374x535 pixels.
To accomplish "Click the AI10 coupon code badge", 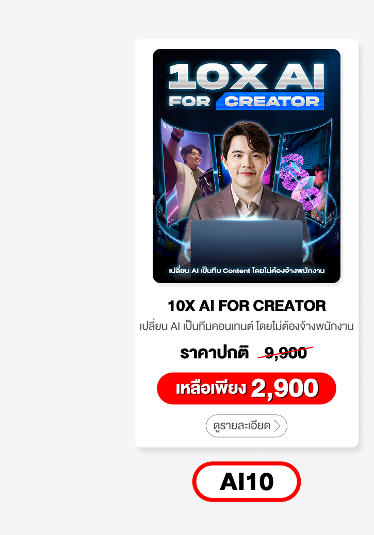I will pyautogui.click(x=247, y=481).
